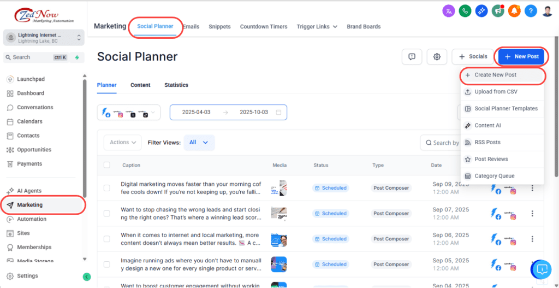
Task: Open the Actions dropdown
Action: 123,143
